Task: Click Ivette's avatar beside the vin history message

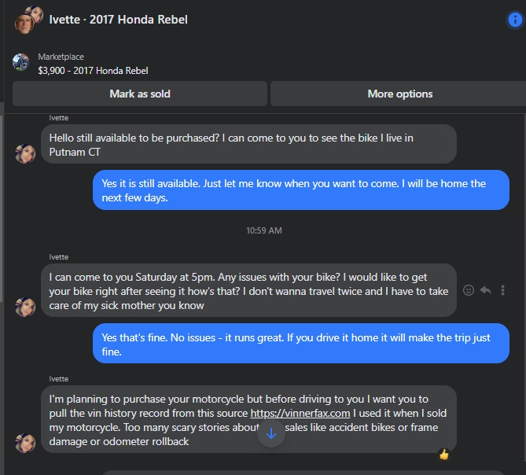Action: (x=25, y=442)
